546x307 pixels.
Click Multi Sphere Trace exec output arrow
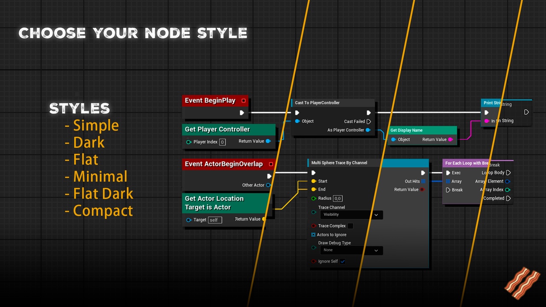(x=423, y=173)
